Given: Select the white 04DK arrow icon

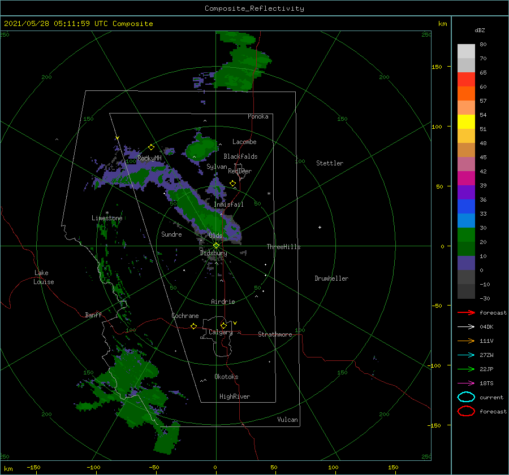Looking at the screenshot, I should tap(466, 327).
